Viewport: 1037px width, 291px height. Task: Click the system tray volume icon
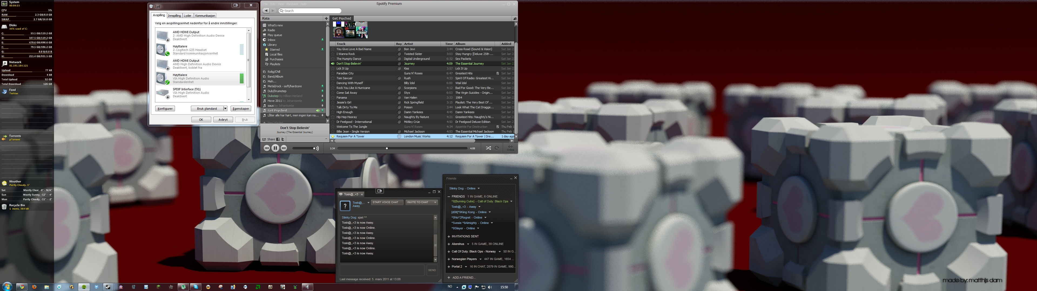[x=490, y=287]
